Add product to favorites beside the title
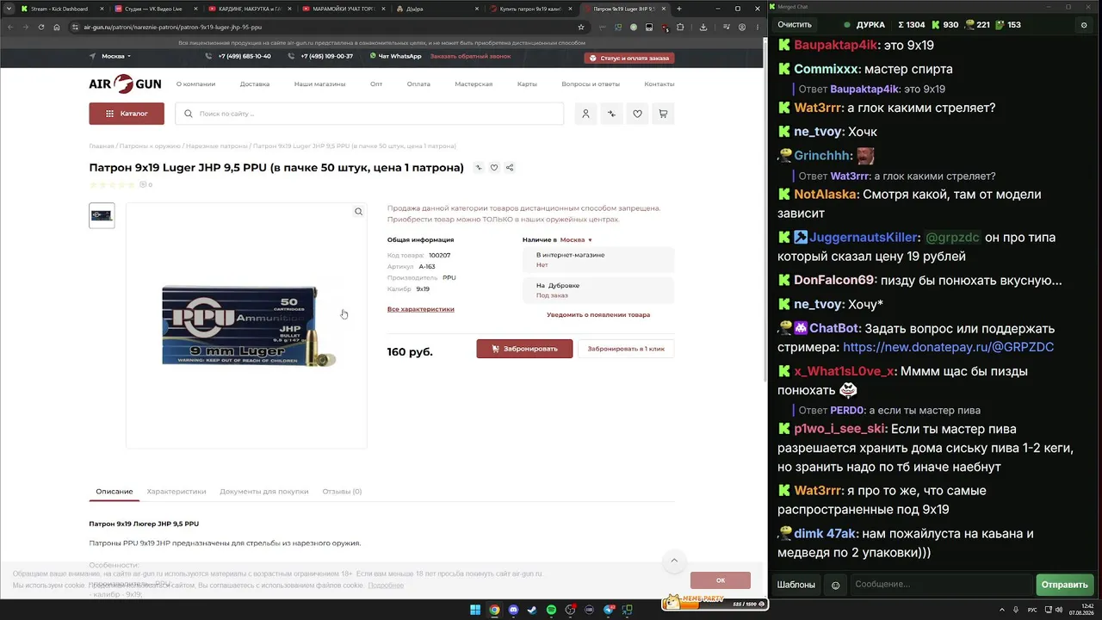Screen dimensions: 1102x620 pos(494,167)
